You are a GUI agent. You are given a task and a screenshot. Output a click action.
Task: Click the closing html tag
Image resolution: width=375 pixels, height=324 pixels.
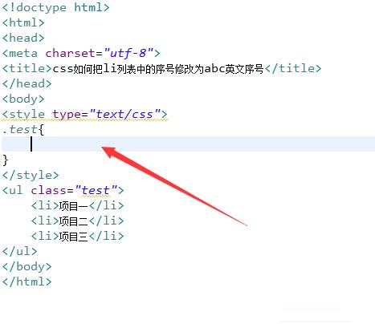coord(26,281)
